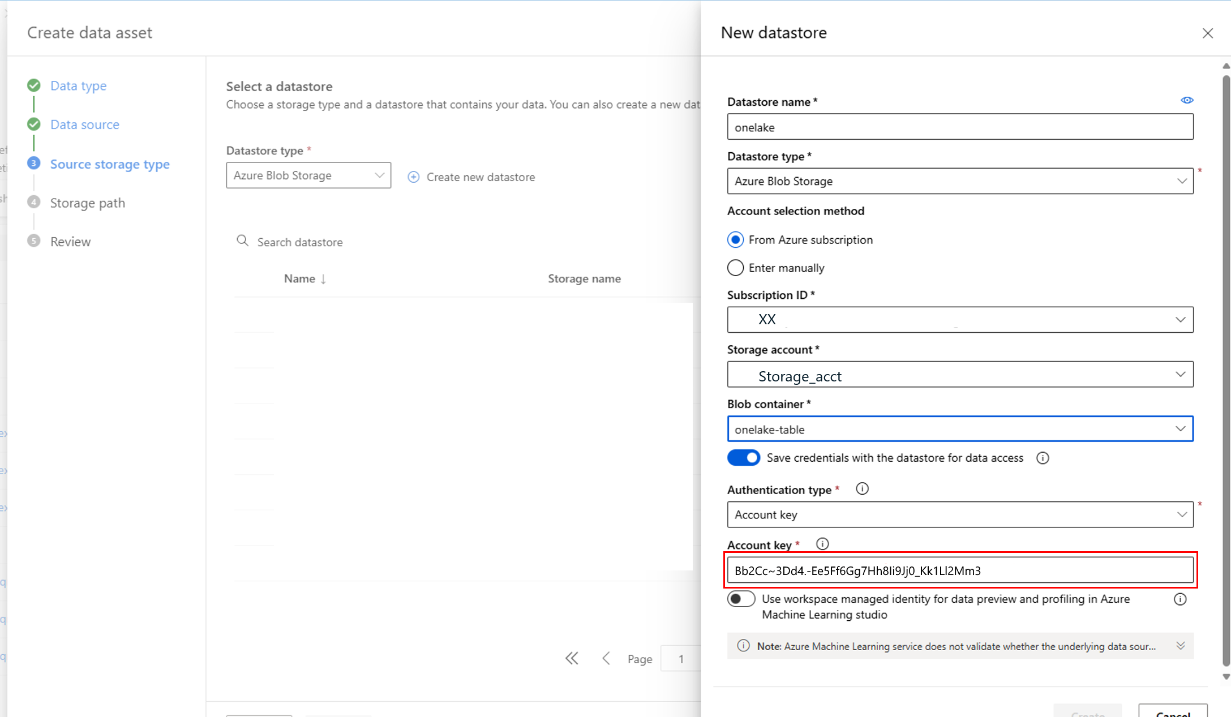The height and width of the screenshot is (717, 1231).
Task: Expand the Storage account dropdown
Action: (x=960, y=375)
